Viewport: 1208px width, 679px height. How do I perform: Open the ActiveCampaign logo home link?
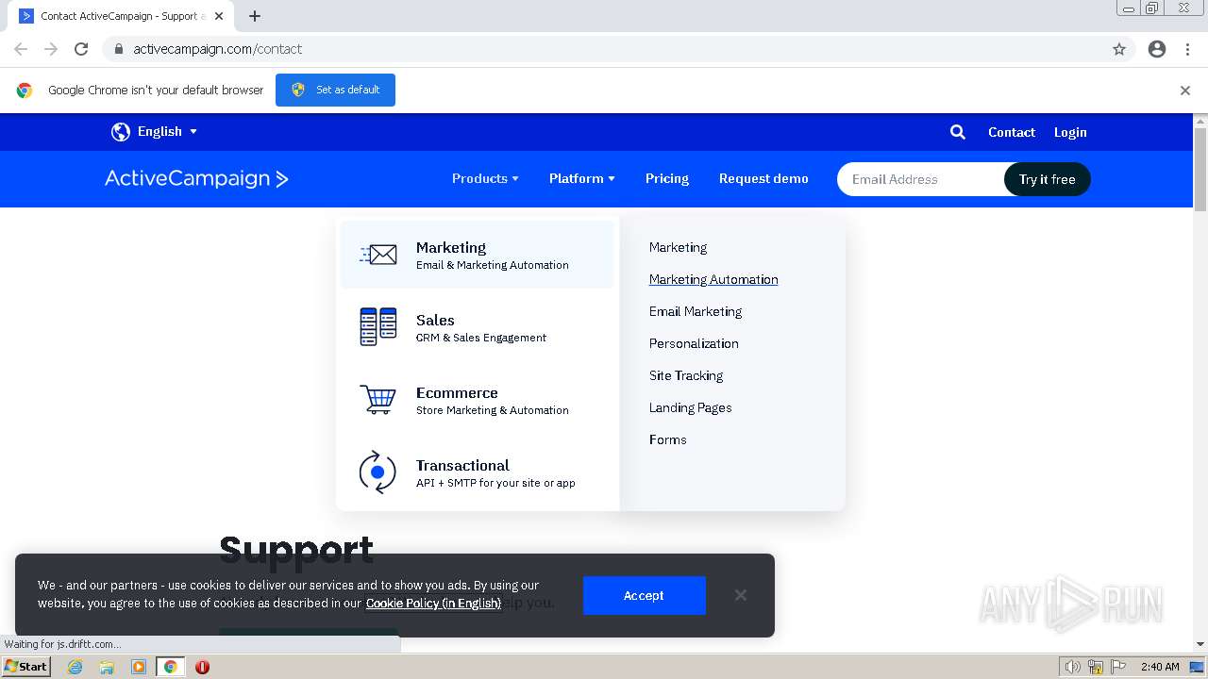click(x=196, y=178)
